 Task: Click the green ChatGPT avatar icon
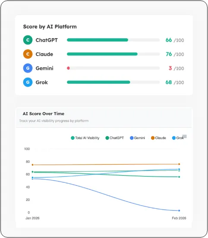point(28,40)
